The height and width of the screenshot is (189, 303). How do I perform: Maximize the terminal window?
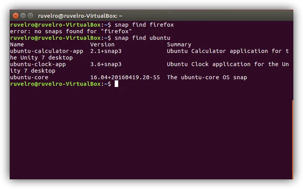tap(30, 15)
